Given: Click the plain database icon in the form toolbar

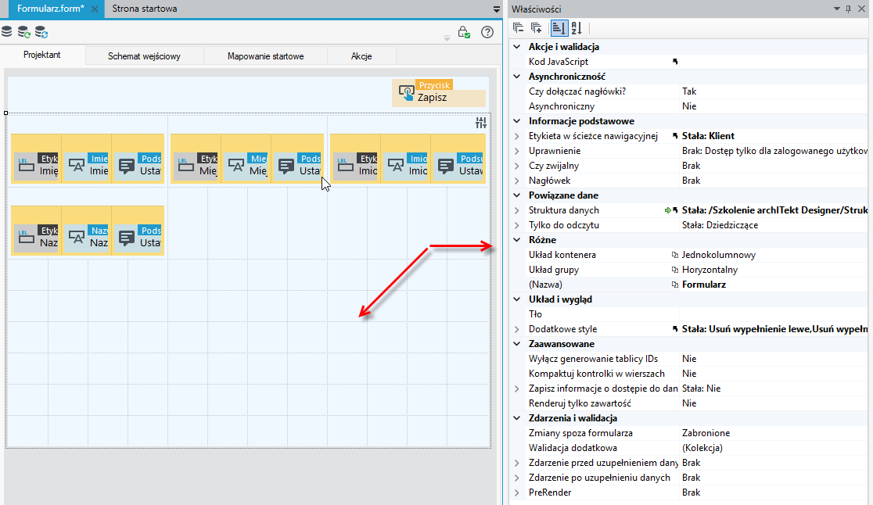Looking at the screenshot, I should 7,32.
